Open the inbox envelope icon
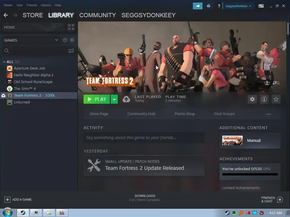Viewport: 290px width, 217px height. click(208, 6)
